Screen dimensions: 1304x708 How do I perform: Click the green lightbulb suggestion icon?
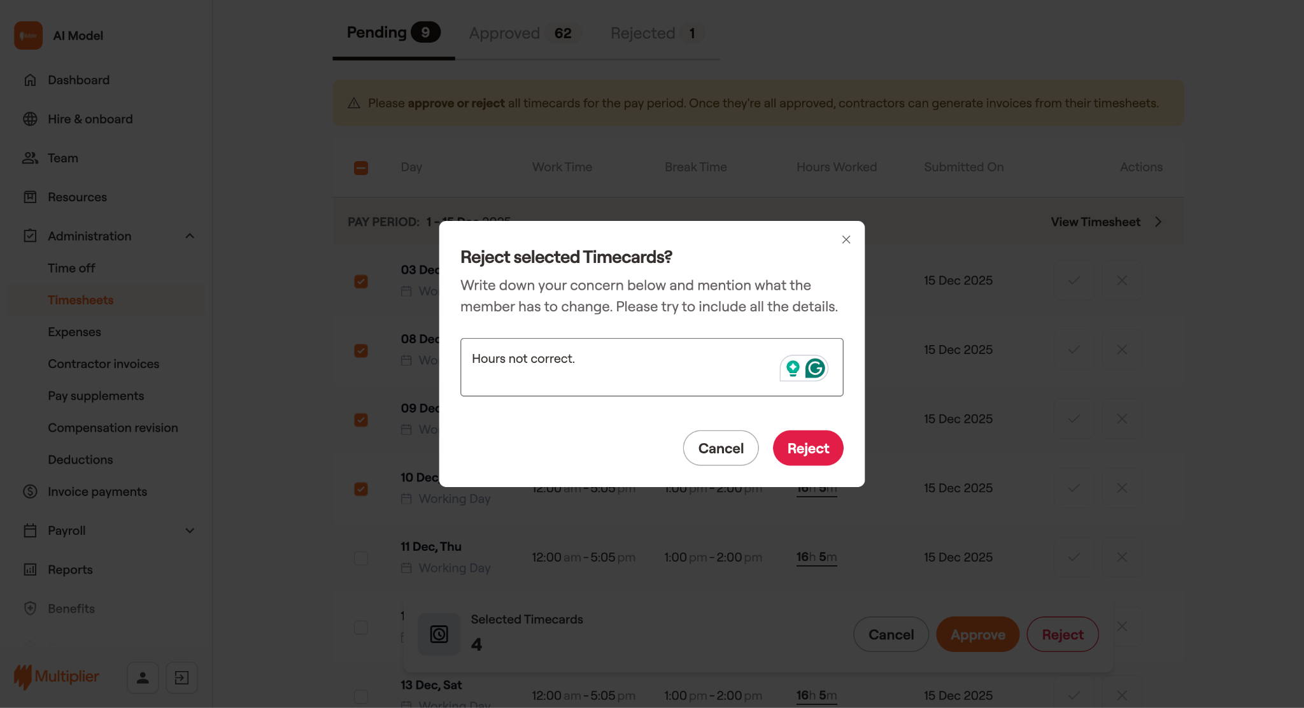[793, 368]
